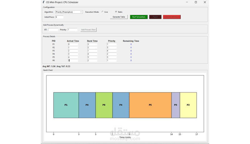Screen dimensions: 250x144
Task: Edit the Arrival Time field for P1
Action: 73,44
